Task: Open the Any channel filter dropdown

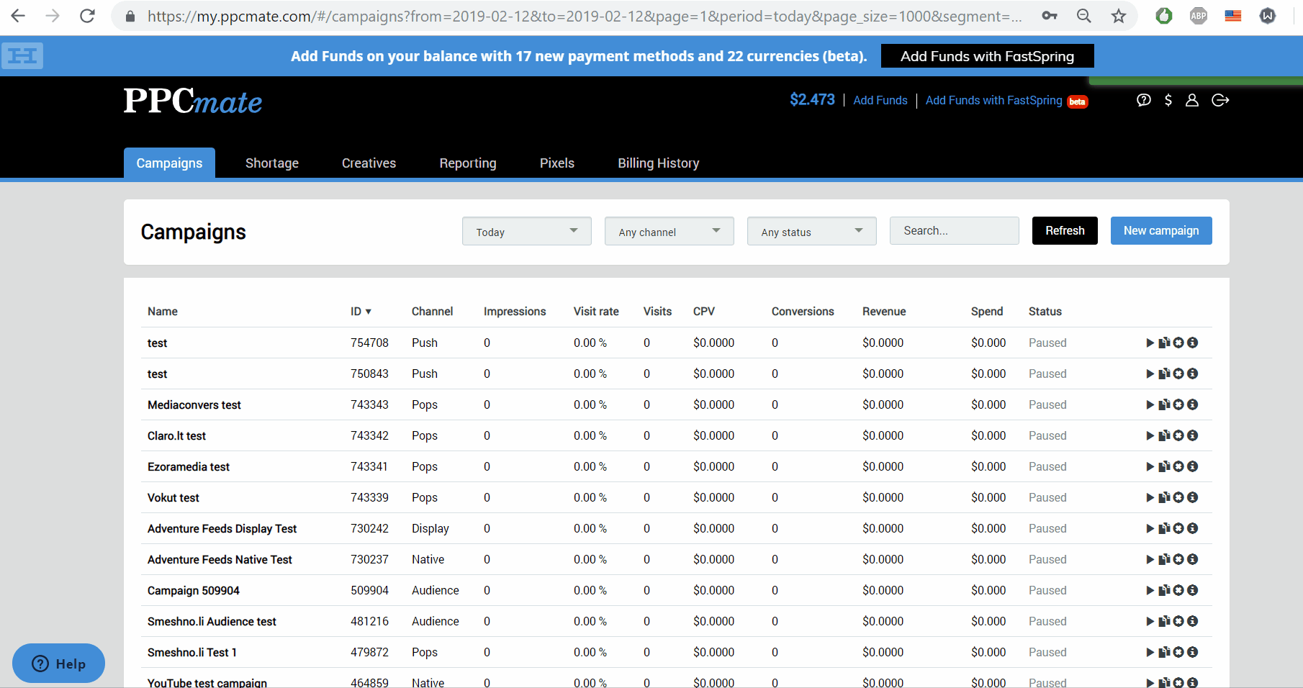Action: [x=669, y=231]
